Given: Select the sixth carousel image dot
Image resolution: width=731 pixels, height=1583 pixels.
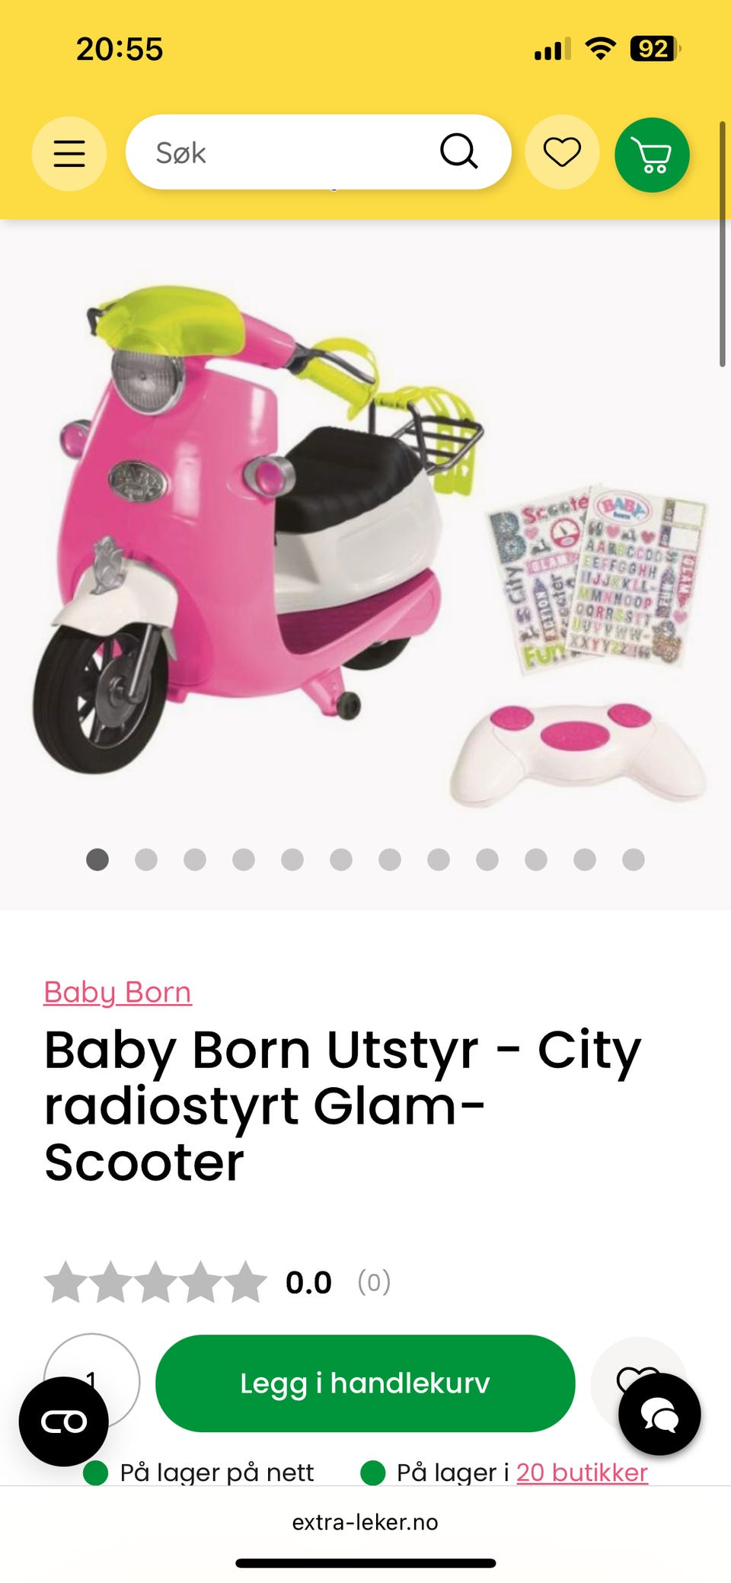Looking at the screenshot, I should pyautogui.click(x=341, y=859).
